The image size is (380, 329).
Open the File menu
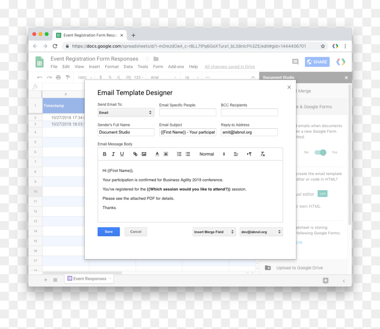(54, 67)
